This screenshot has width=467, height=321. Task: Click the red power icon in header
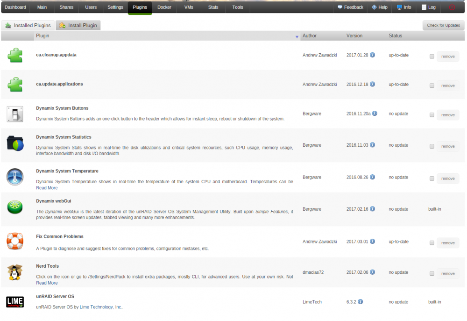point(452,7)
